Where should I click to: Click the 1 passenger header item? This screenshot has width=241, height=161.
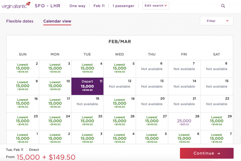click(x=123, y=6)
